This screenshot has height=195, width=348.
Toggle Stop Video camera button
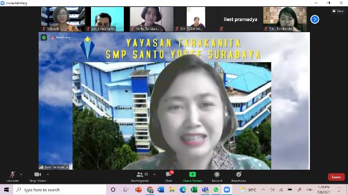(x=38, y=177)
